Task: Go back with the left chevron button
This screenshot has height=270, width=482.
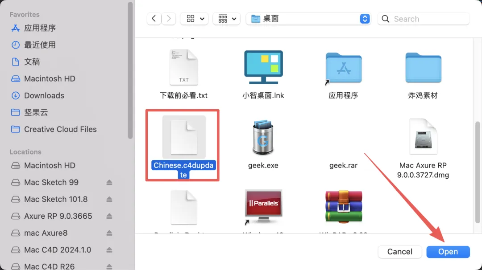Action: pyautogui.click(x=154, y=19)
